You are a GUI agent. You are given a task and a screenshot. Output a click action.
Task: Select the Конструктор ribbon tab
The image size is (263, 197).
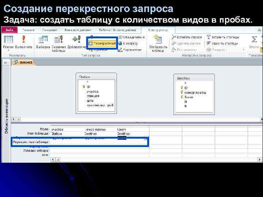click(158, 30)
